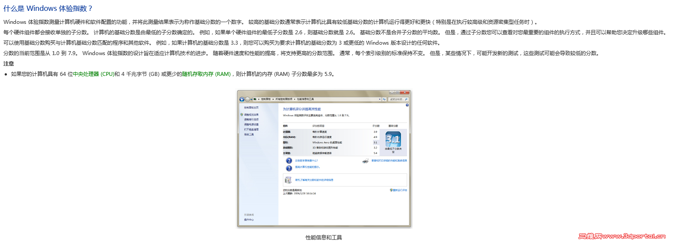Open 调整电源设置 in the sidebar
The width and height of the screenshot is (674, 242).
pos(251,124)
